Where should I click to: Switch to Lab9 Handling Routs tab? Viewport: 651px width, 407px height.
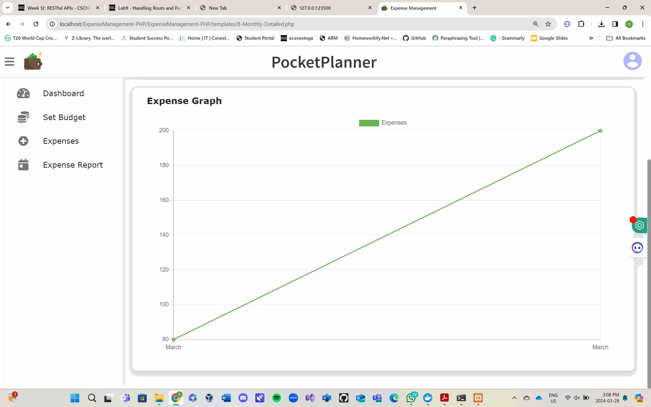coord(150,8)
